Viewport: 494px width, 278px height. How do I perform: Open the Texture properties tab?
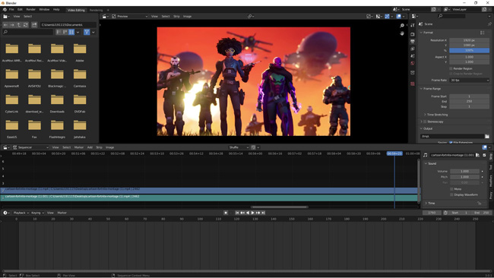click(413, 84)
